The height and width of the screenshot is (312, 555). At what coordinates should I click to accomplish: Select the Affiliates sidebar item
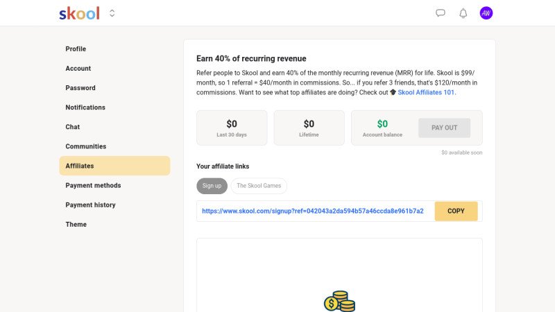coord(80,166)
